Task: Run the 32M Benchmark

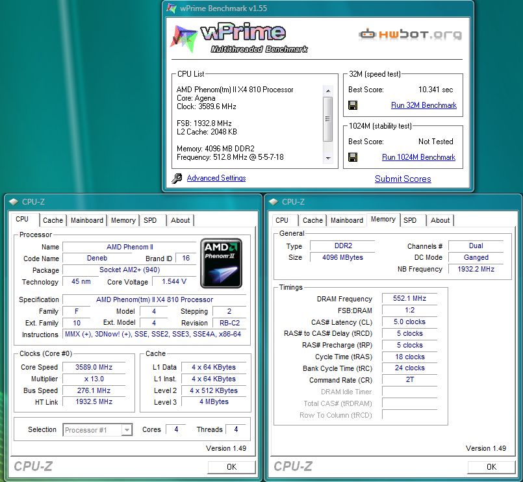Action: pos(424,105)
